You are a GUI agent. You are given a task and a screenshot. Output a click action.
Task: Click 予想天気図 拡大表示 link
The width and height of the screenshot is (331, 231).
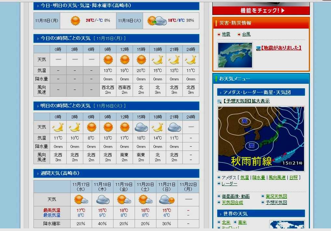(x=246, y=101)
